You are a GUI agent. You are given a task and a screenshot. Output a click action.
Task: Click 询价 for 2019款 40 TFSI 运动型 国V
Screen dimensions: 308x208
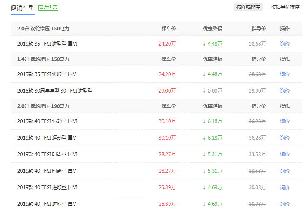pyautogui.click(x=285, y=138)
